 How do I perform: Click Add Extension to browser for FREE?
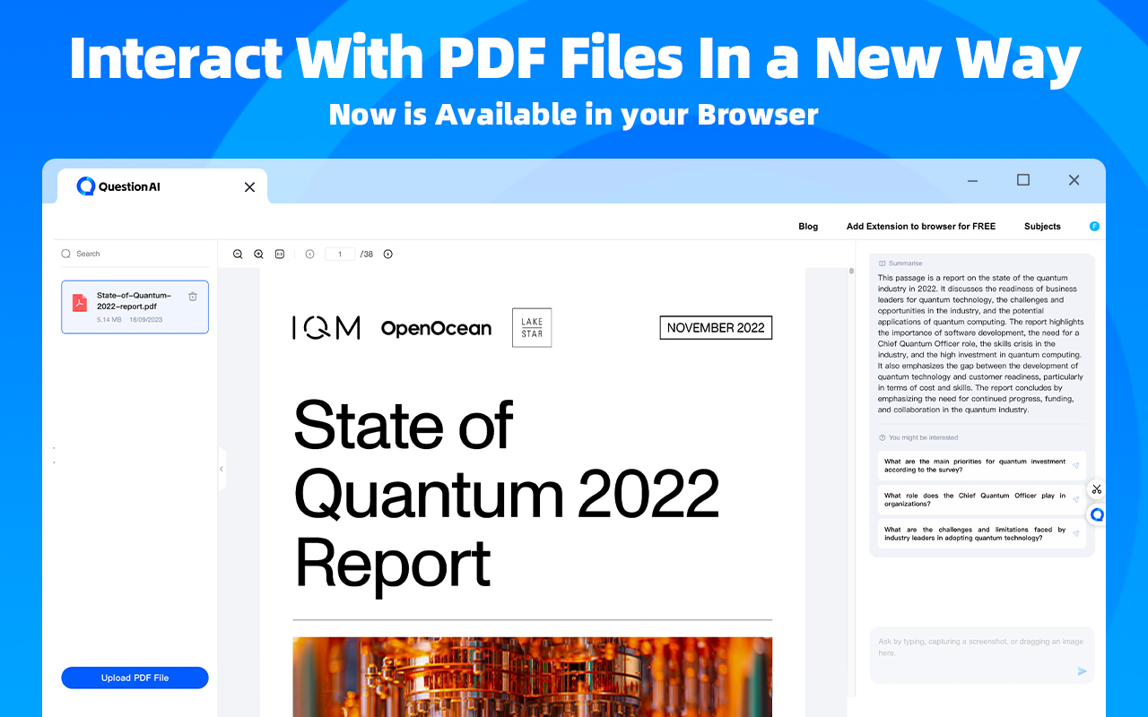(x=921, y=227)
